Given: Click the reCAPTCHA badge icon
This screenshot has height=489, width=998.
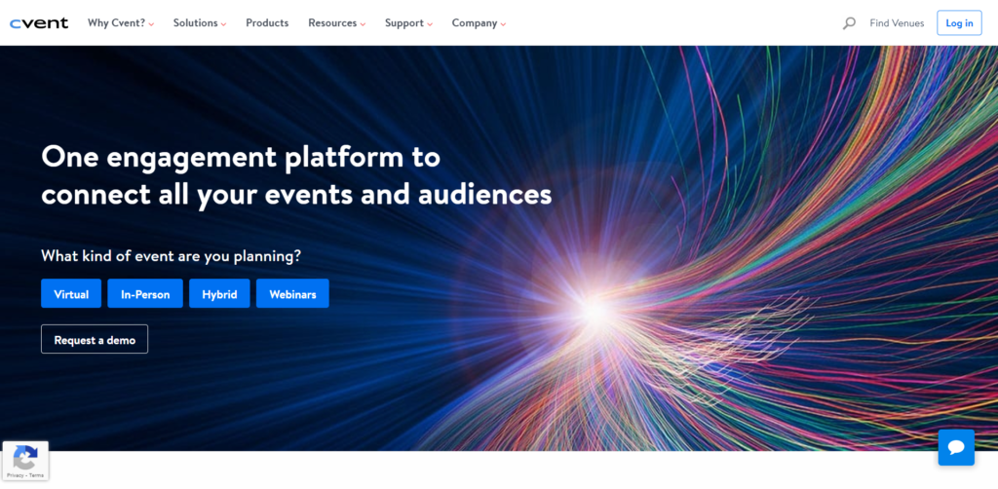Looking at the screenshot, I should click(x=25, y=457).
